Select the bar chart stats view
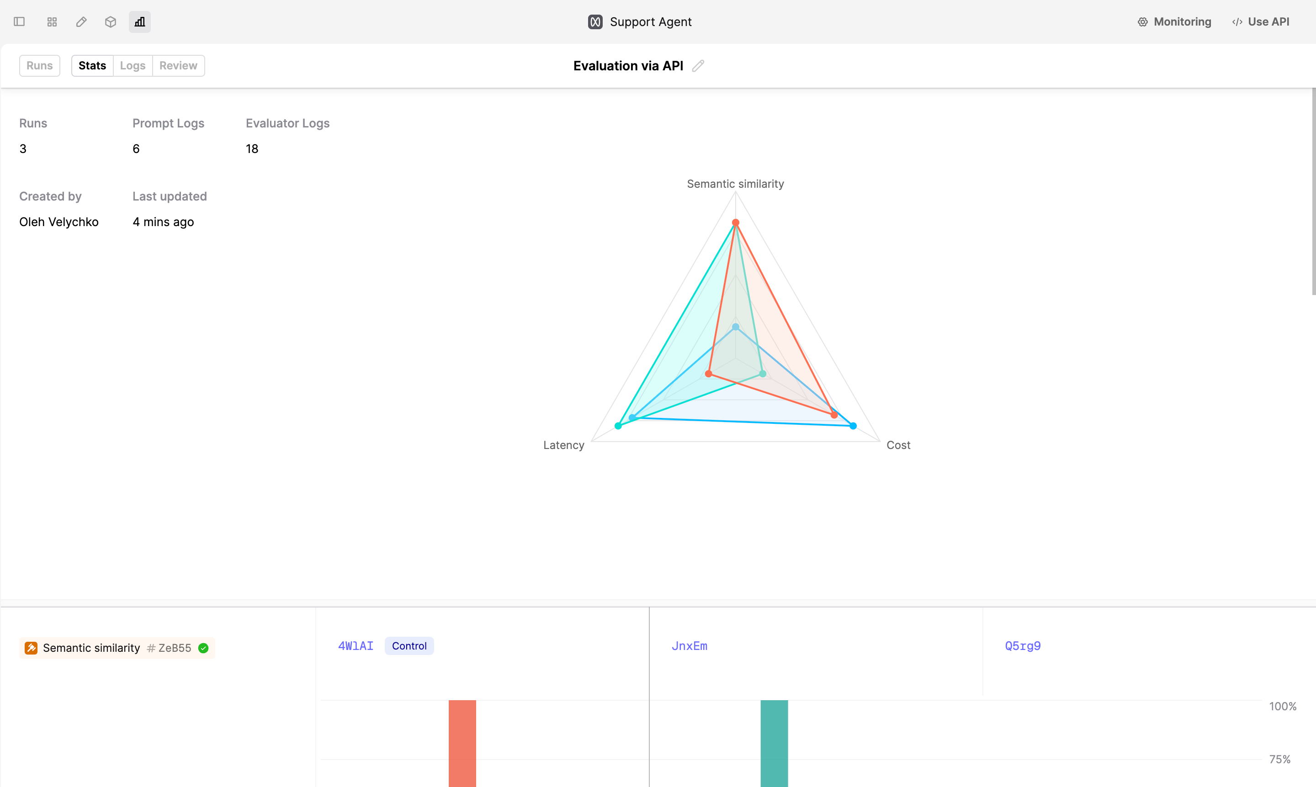Viewport: 1316px width, 787px height. [x=139, y=22]
